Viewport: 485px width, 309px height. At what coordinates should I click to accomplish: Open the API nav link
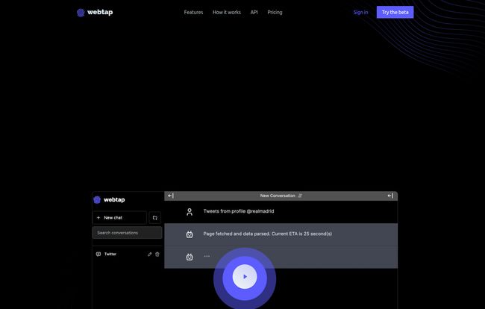point(254,13)
